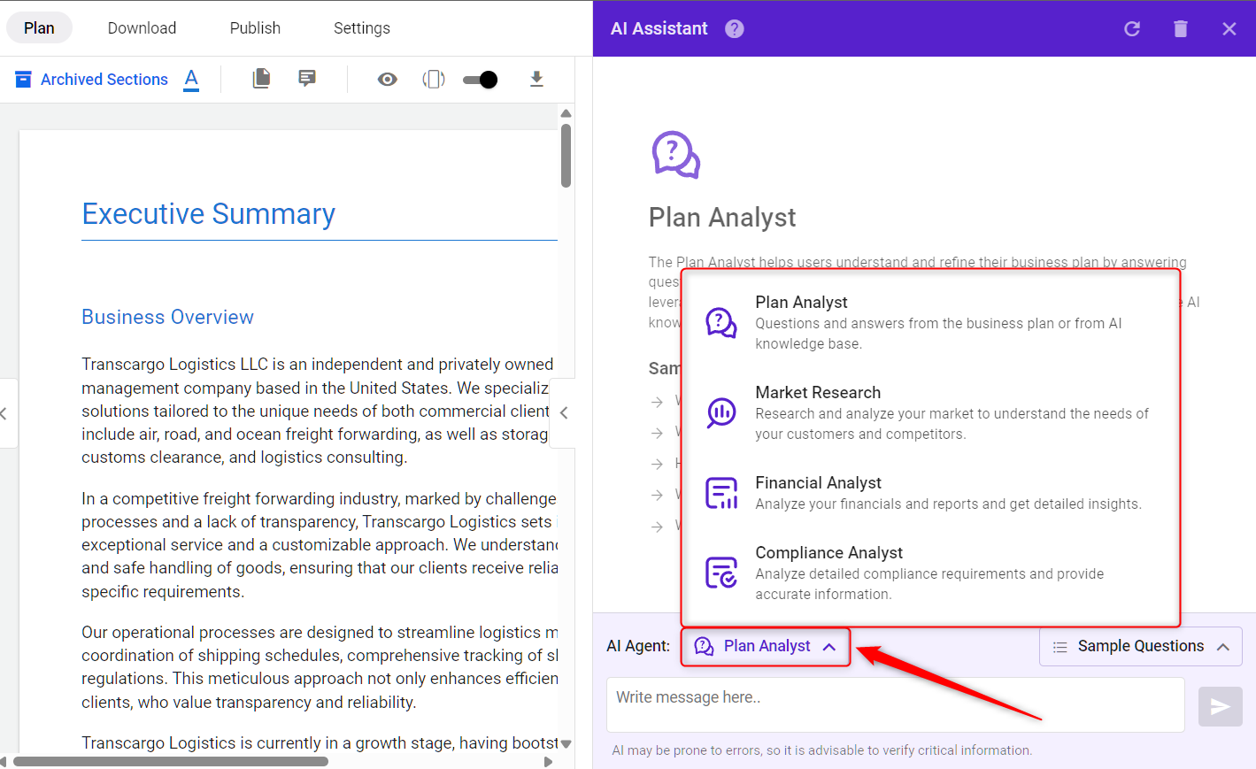Click the Transcargo Logistics LLC paragraph
The width and height of the screenshot is (1256, 769).
coord(319,411)
